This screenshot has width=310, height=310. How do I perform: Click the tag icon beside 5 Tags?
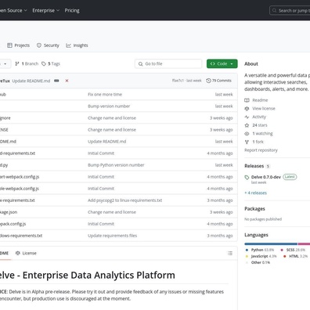click(x=44, y=63)
